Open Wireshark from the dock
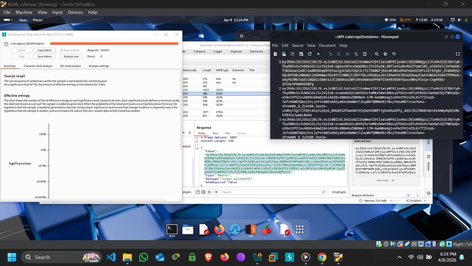 coord(235,229)
